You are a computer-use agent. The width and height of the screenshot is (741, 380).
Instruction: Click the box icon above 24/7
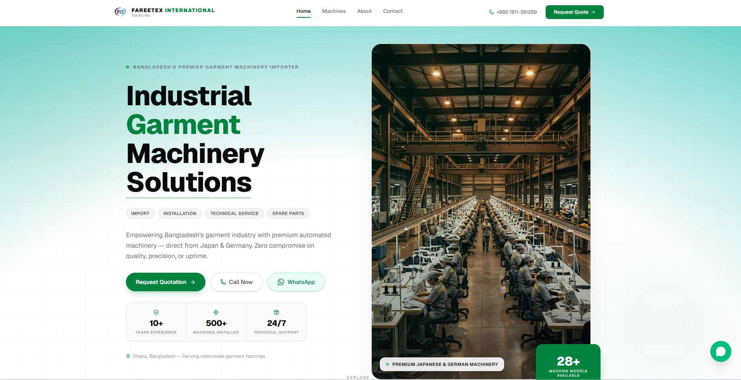coord(276,312)
